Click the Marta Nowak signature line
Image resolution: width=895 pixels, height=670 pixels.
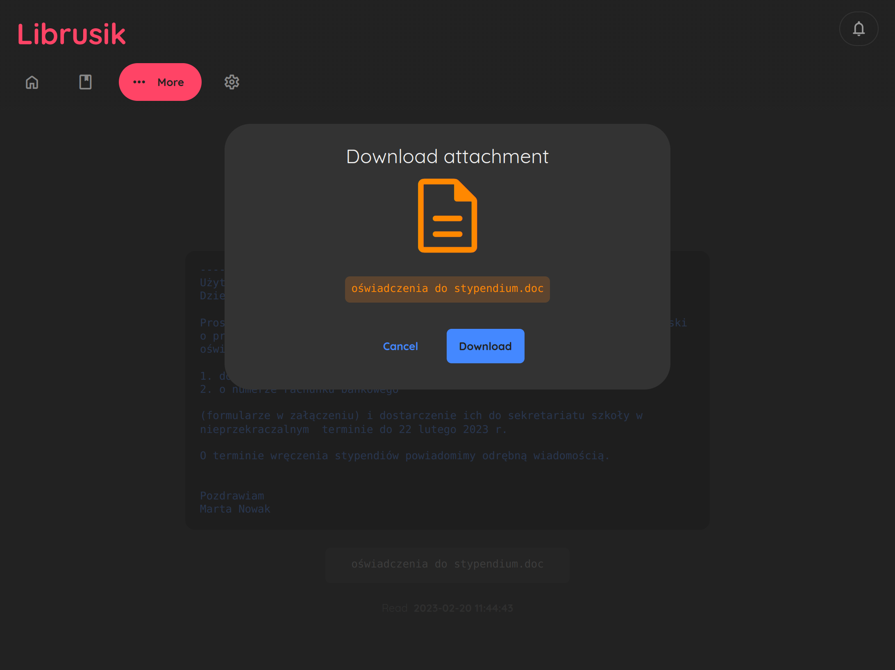click(235, 509)
